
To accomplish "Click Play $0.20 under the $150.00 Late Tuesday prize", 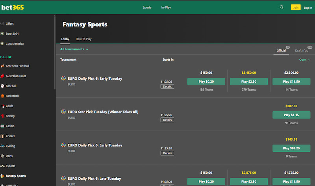I will 206,182.
